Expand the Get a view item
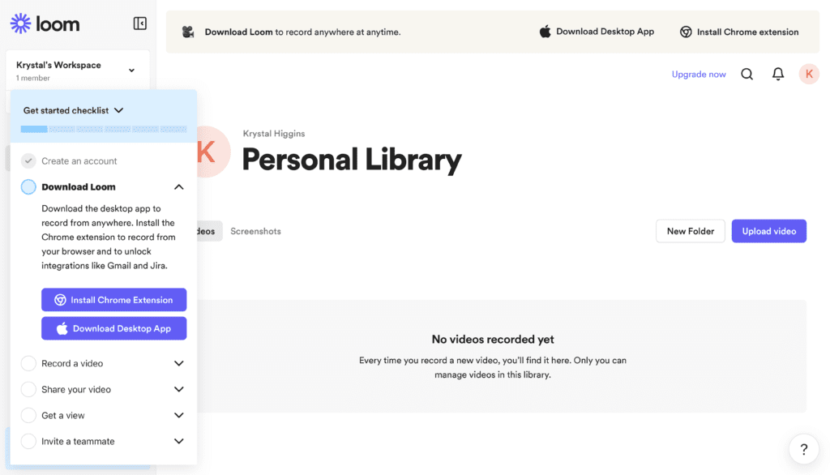 (179, 416)
